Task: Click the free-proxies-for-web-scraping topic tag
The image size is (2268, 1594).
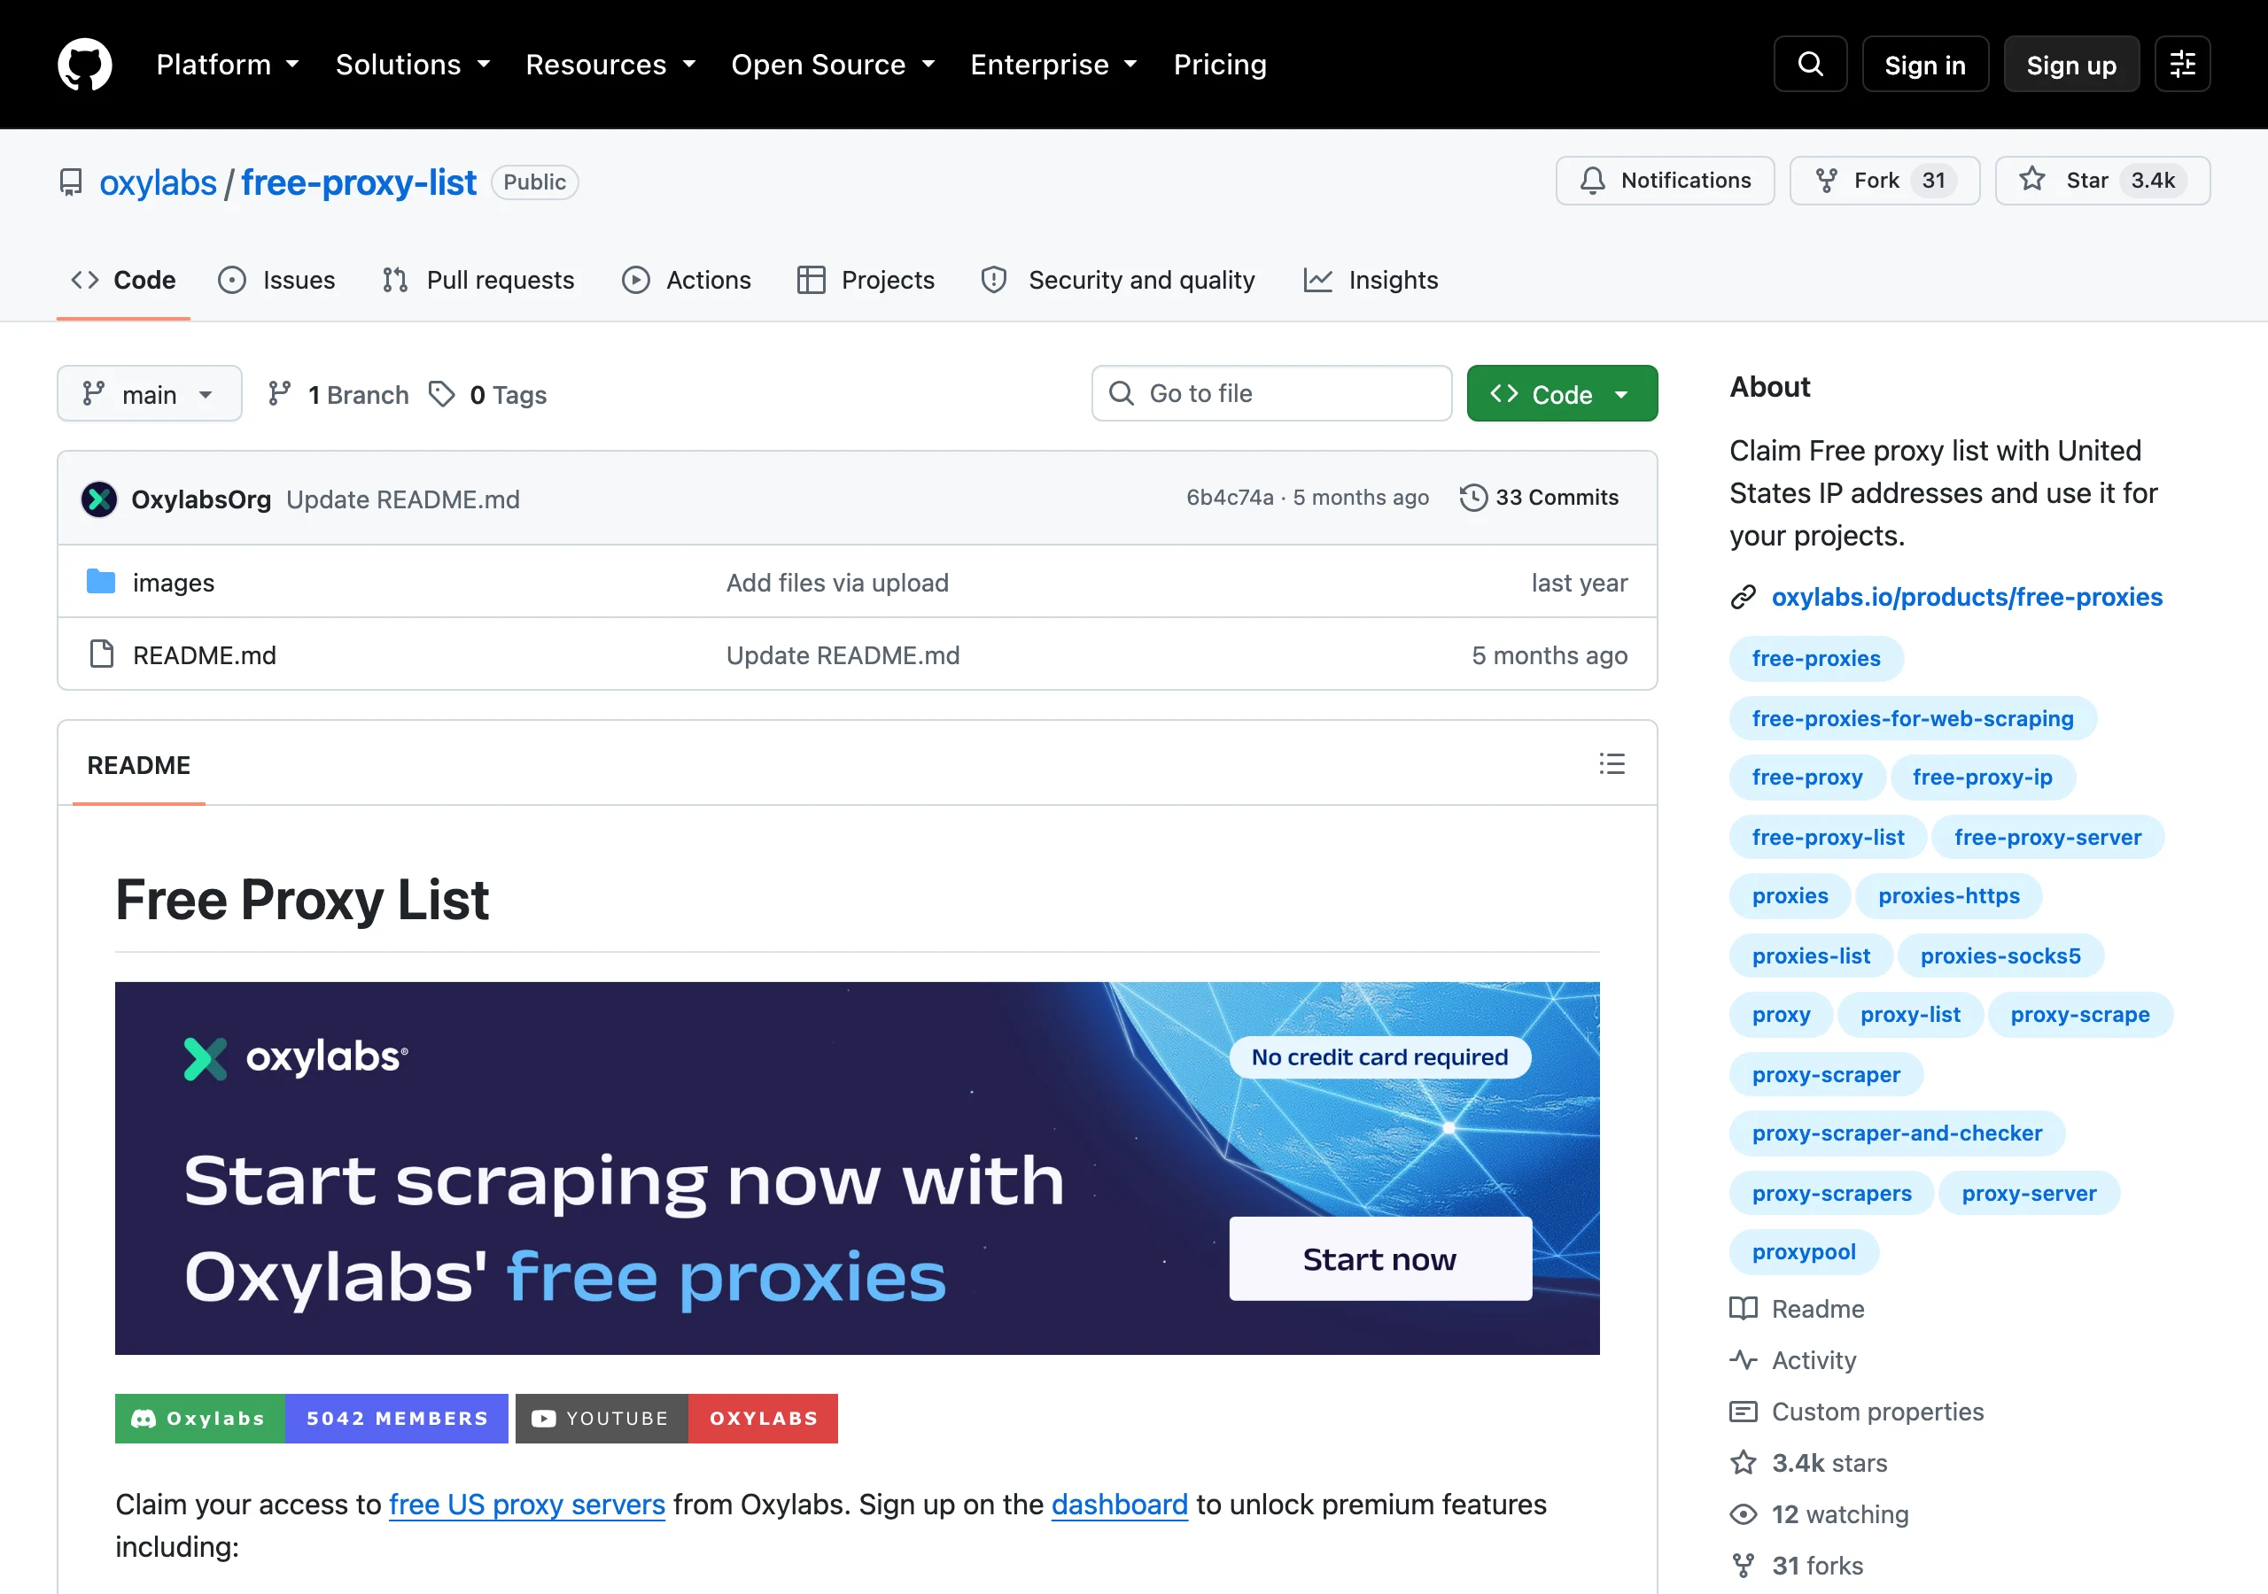Action: point(1913,718)
